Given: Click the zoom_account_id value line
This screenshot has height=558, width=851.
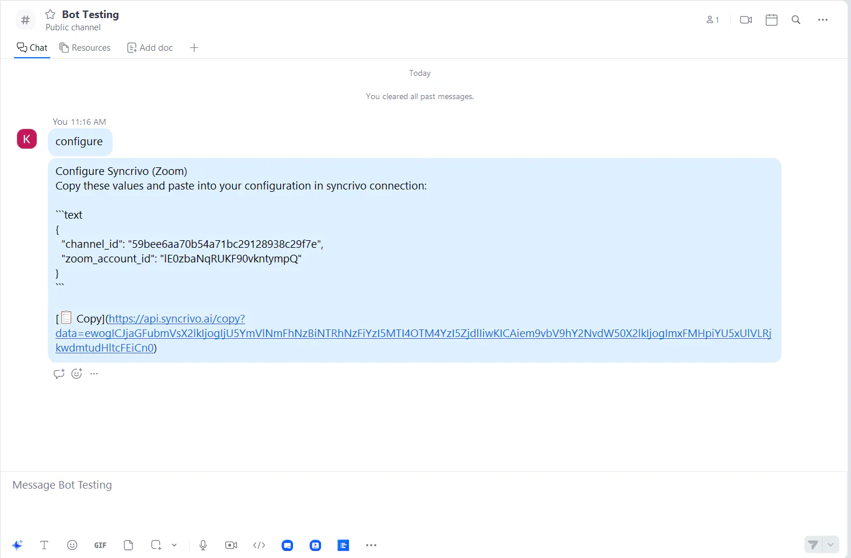Looking at the screenshot, I should pyautogui.click(x=182, y=258).
